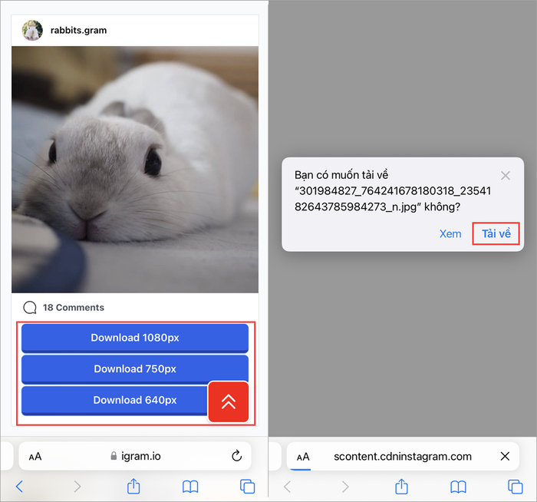
Task: Choose Xem to view the image
Action: (x=450, y=233)
